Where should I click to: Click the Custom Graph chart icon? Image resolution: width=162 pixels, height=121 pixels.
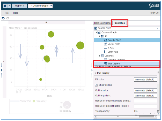[99, 32]
